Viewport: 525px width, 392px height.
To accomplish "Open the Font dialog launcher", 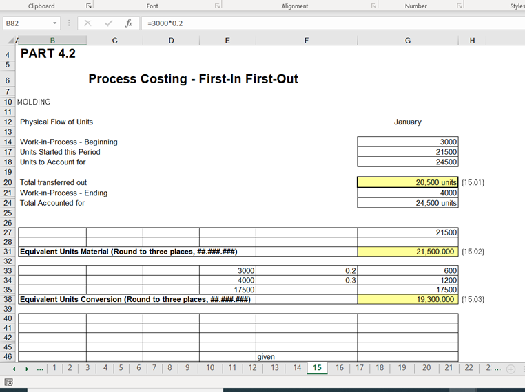I will 217,6.
